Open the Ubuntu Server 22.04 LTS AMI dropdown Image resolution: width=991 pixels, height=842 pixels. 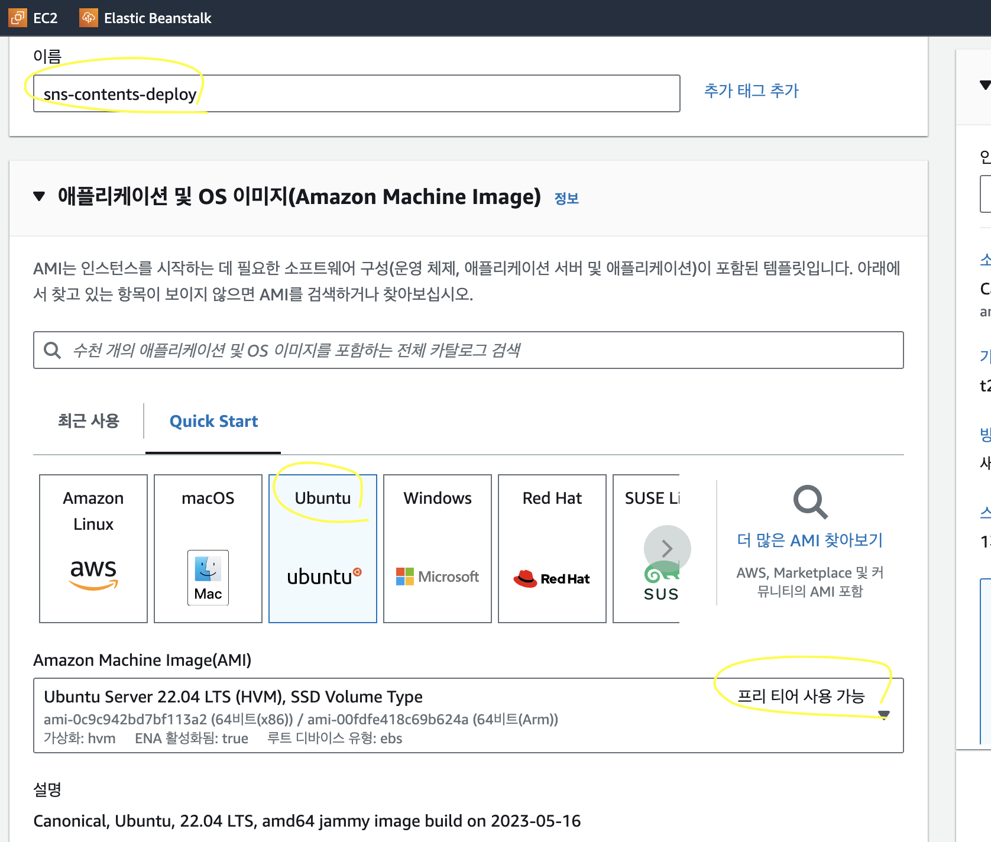pos(468,715)
